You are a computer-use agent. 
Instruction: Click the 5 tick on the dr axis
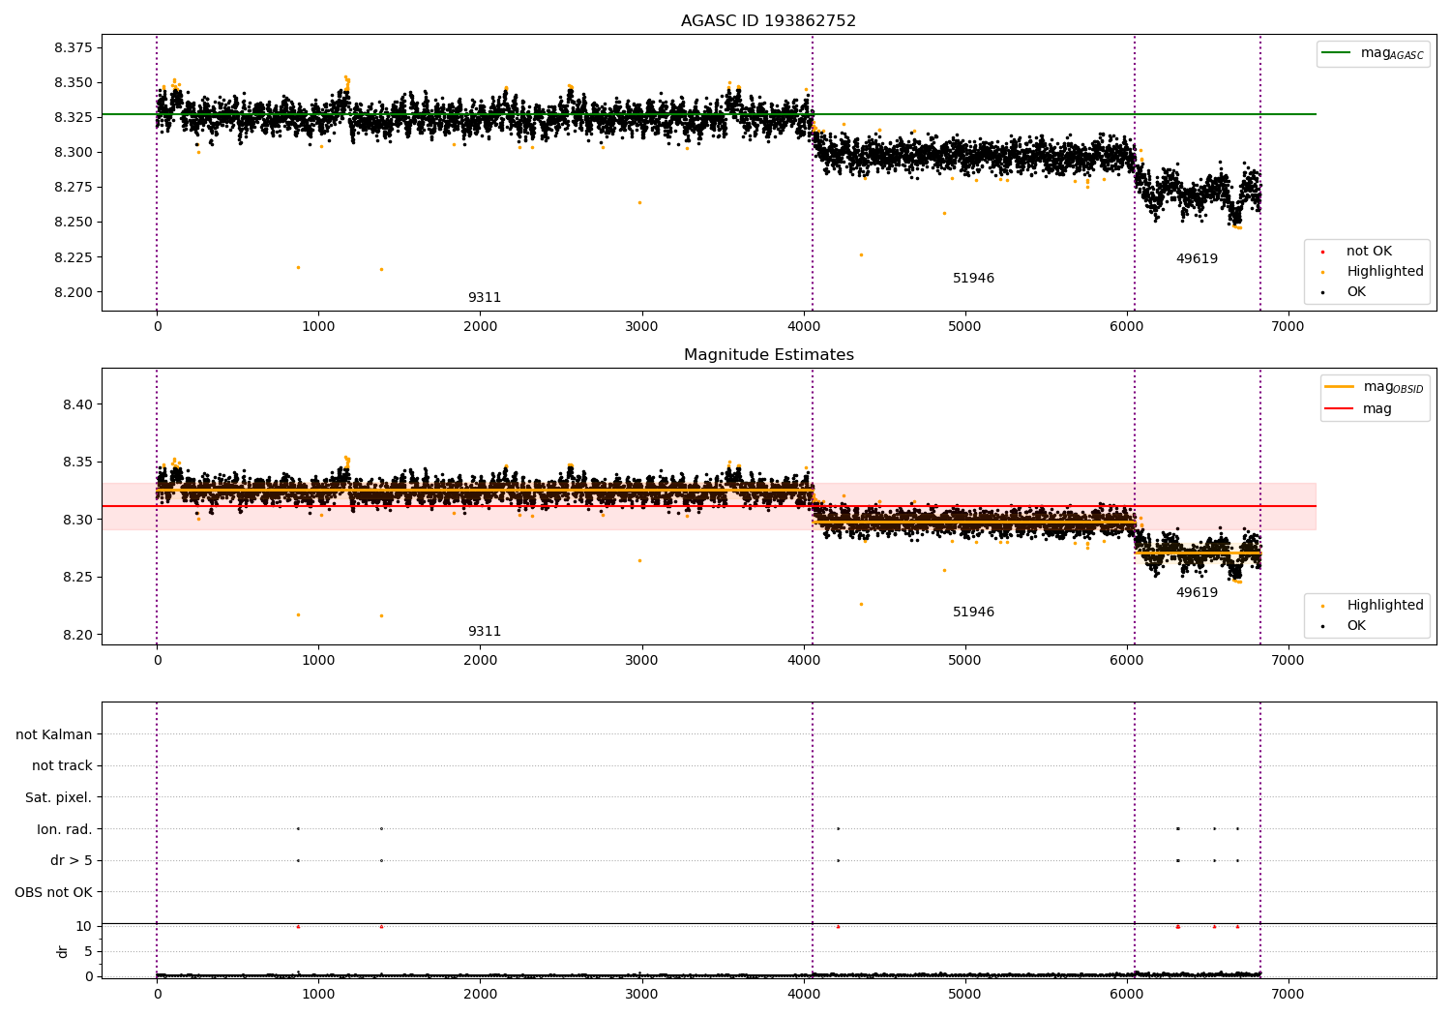[x=88, y=951]
